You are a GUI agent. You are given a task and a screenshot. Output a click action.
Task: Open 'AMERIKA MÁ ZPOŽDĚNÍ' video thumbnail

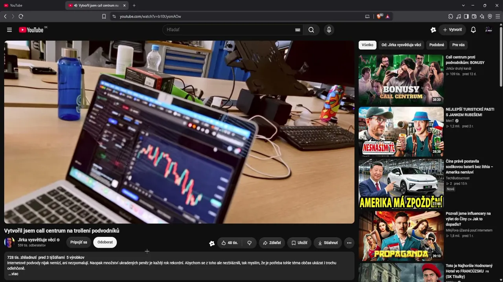click(x=401, y=183)
